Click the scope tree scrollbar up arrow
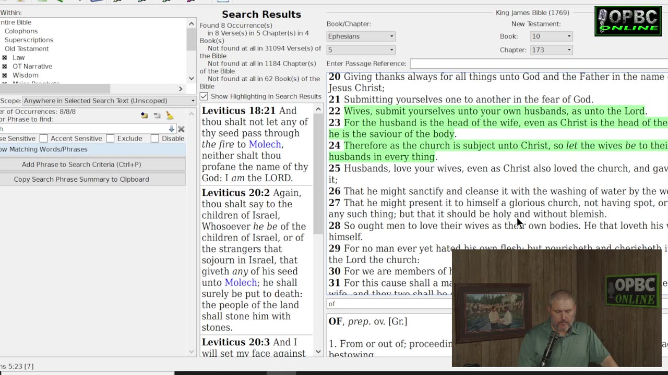Viewport: 668px width, 375px height. coord(192,24)
